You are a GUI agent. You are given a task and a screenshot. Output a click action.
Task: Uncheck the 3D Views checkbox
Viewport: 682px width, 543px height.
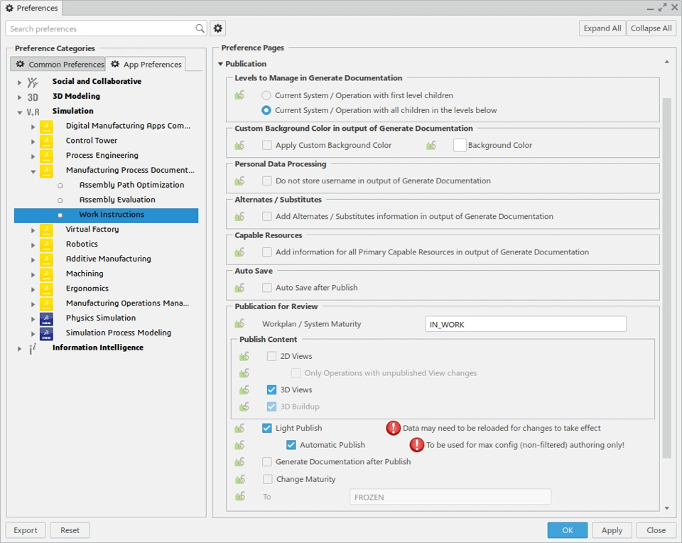coord(272,390)
